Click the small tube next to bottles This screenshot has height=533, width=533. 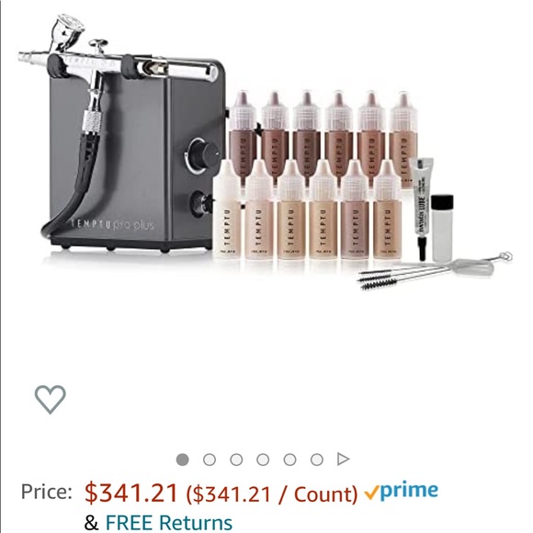(422, 208)
